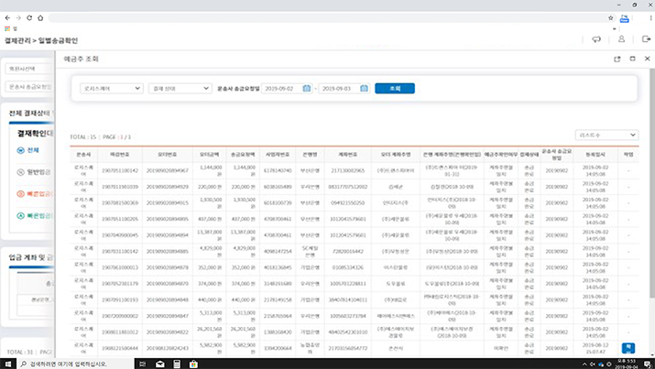
Task: Click the browser forward arrow
Action: (x=18, y=18)
